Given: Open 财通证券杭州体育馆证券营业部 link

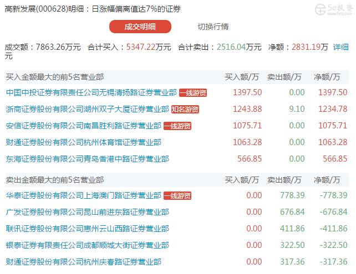Looking at the screenshot, I should tap(84, 142).
